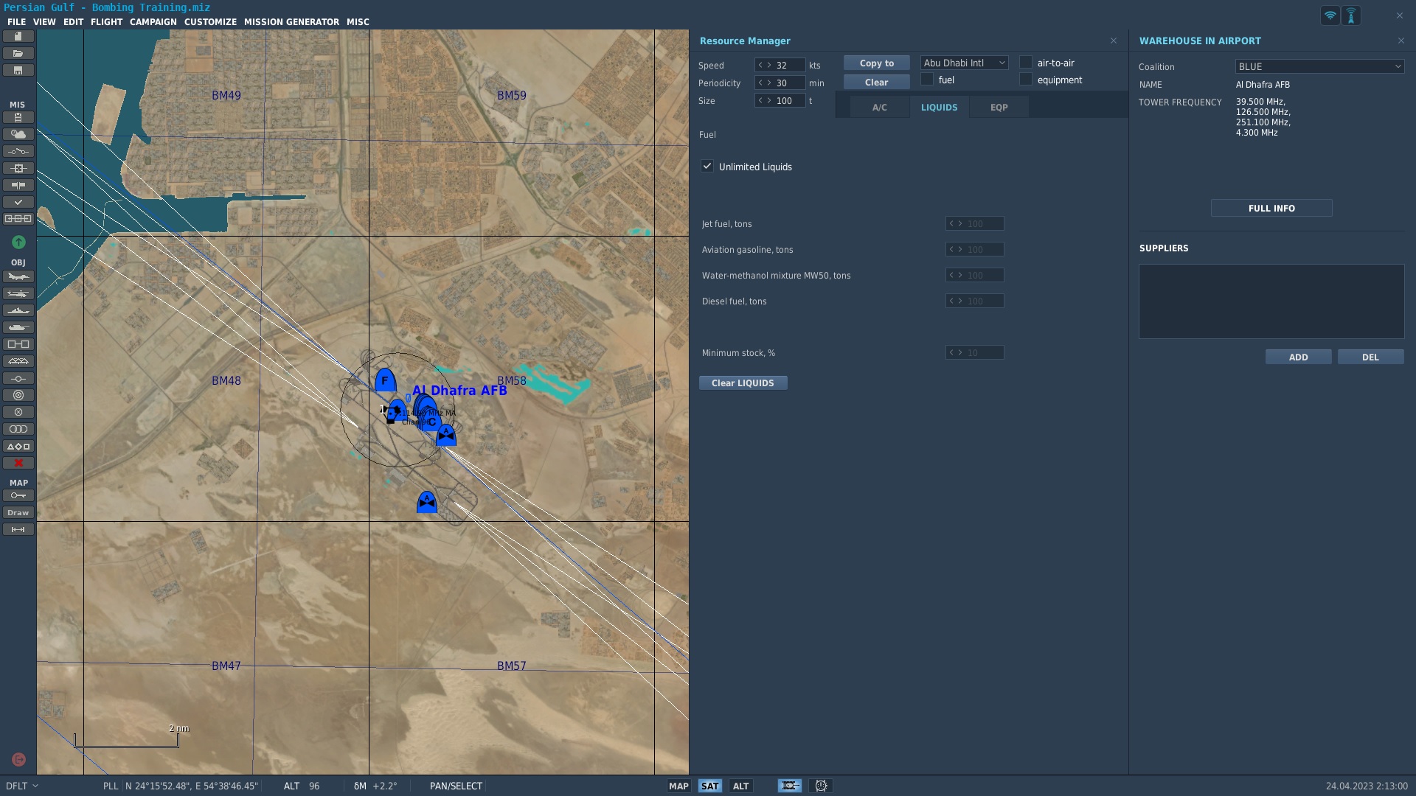
Task: Open the briefing clipboard icon
Action: click(x=18, y=117)
